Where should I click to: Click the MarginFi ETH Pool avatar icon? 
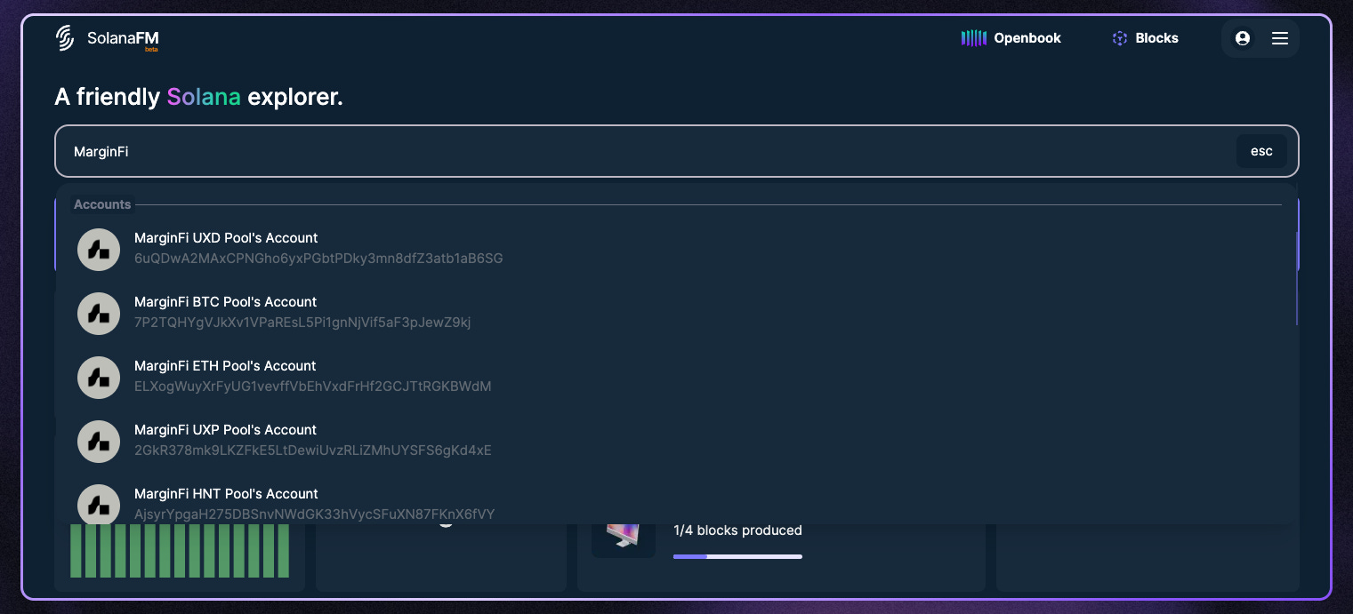[99, 378]
